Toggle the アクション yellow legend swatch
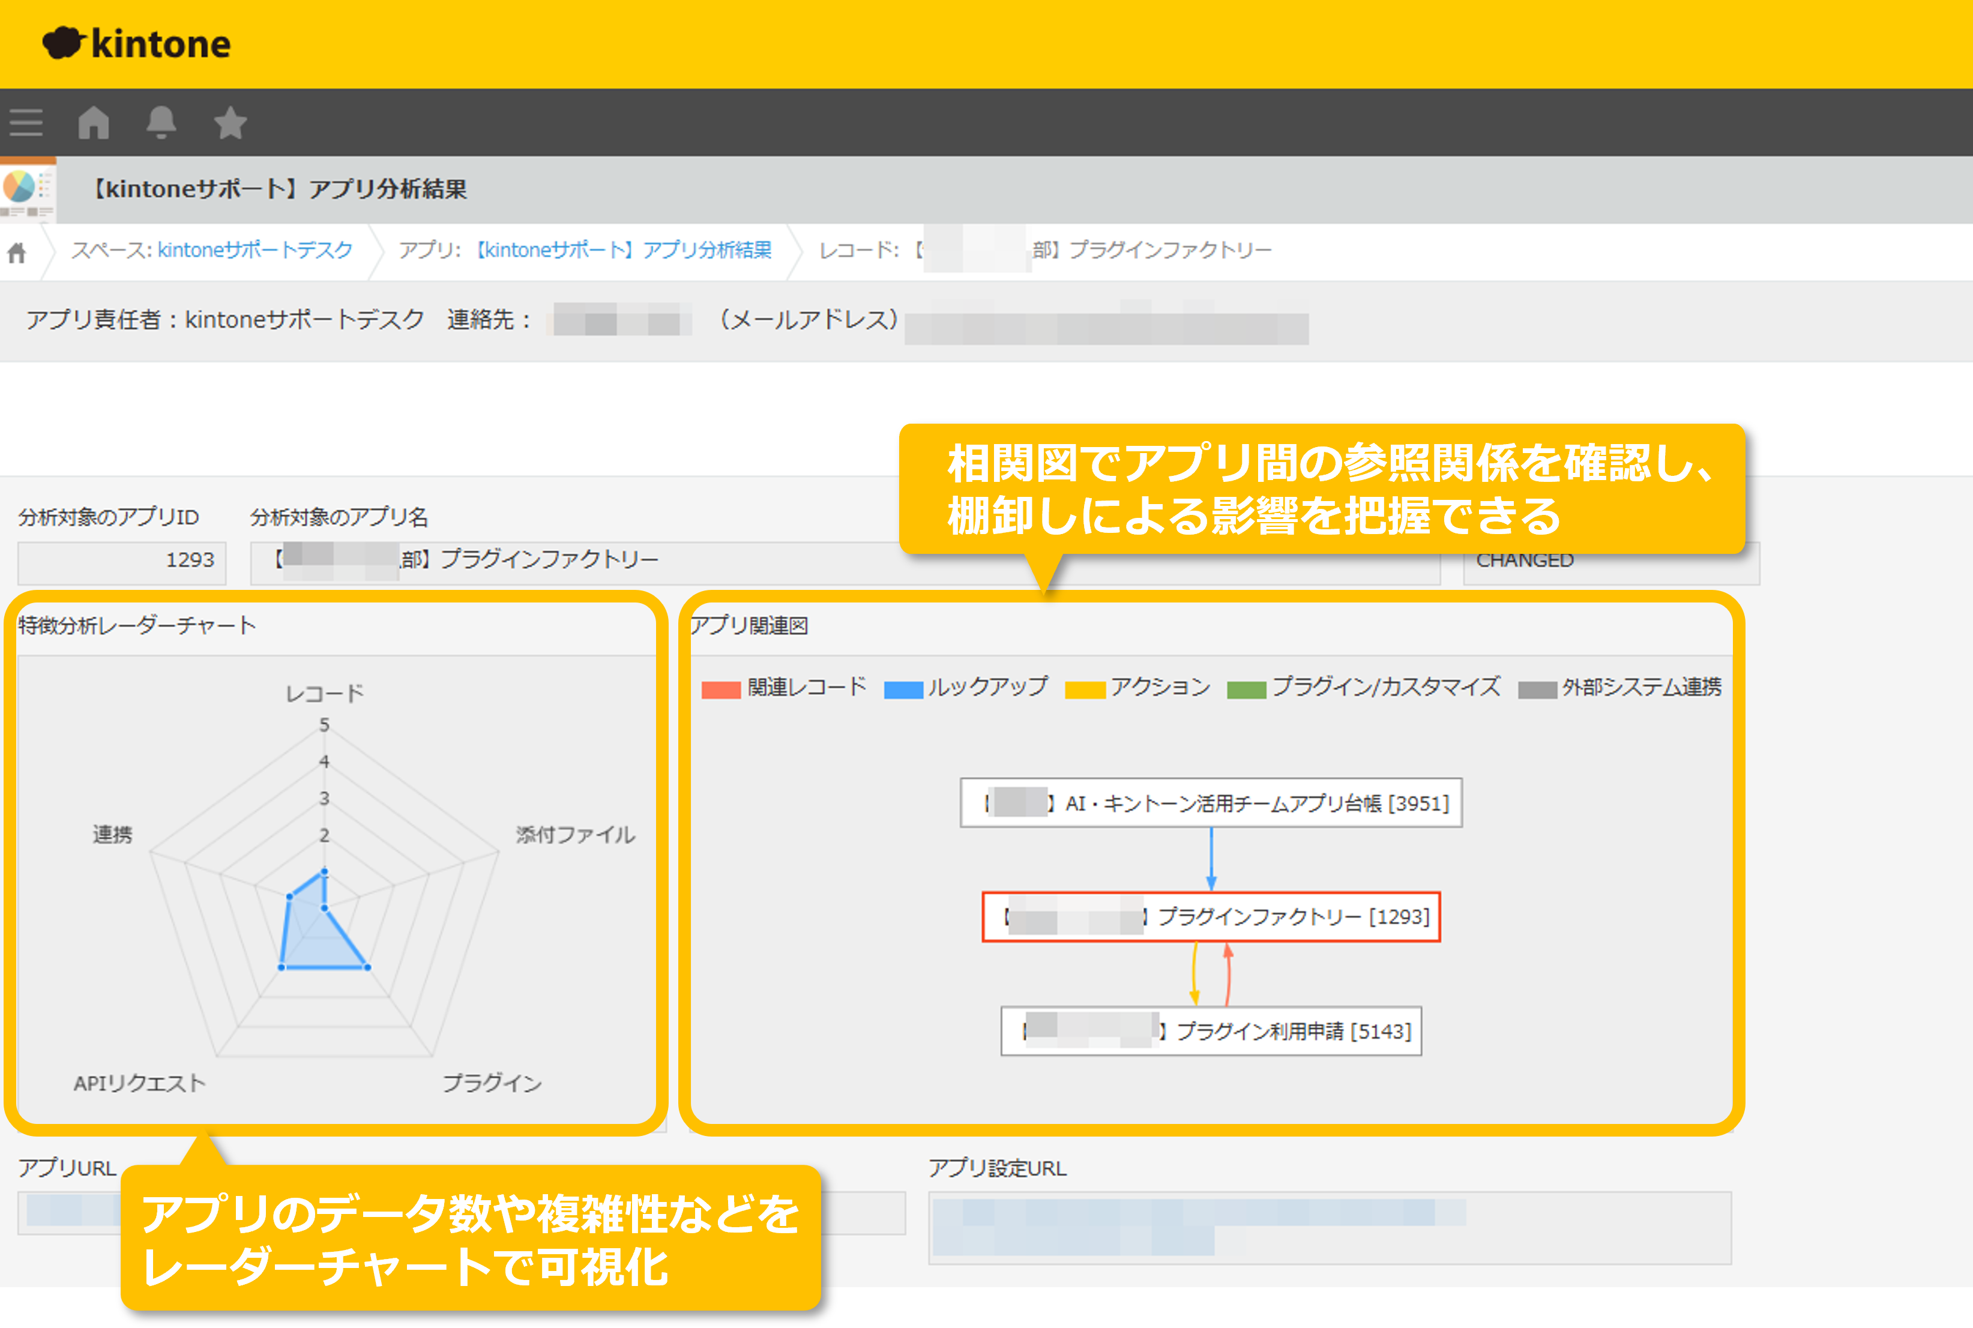1973x1328 pixels. 1085,690
